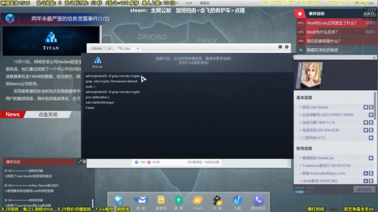Click the profile panel vertical scrollbar
Image resolution: width=378 pixels, height=212 pixels.
click(375, 106)
